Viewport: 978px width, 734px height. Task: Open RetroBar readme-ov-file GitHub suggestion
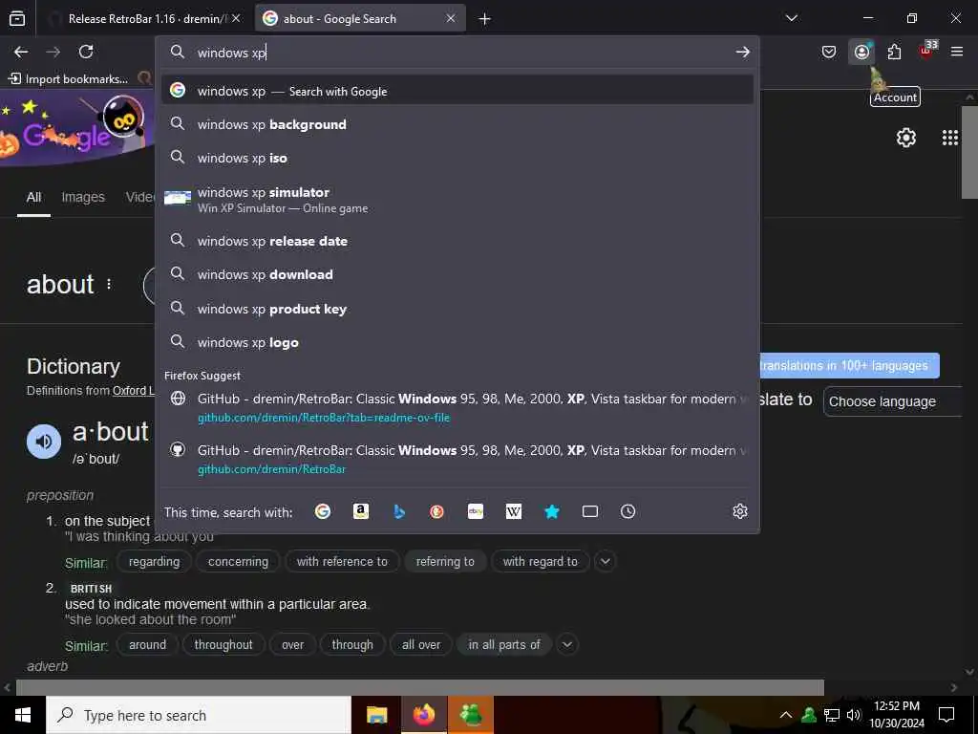[457, 407]
